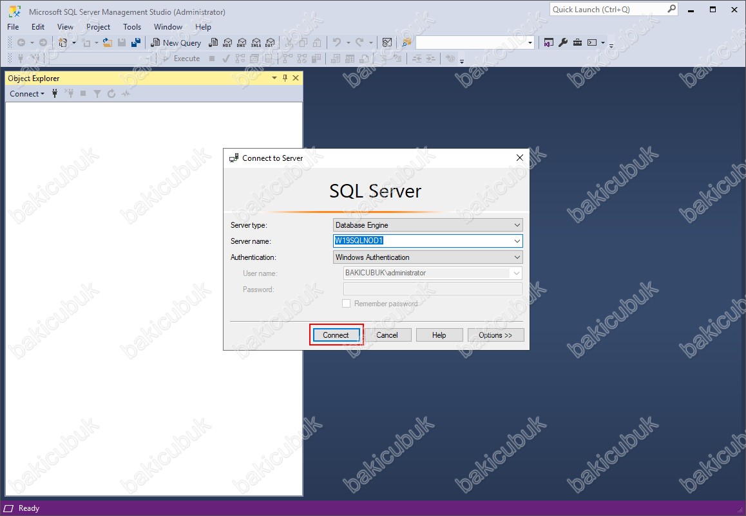Screen dimensions: 746x516
Task: Click the Activity Monitor pulse icon in Object Explorer
Action: (126, 93)
